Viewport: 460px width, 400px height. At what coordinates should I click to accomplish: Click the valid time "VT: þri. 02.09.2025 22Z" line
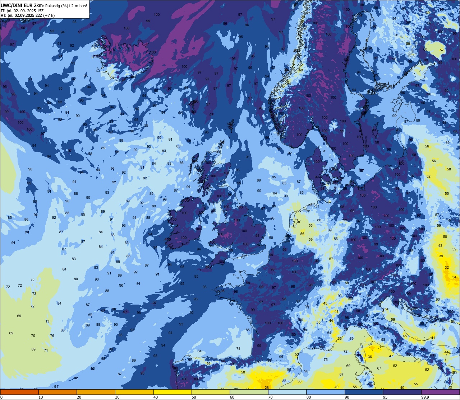21,15
